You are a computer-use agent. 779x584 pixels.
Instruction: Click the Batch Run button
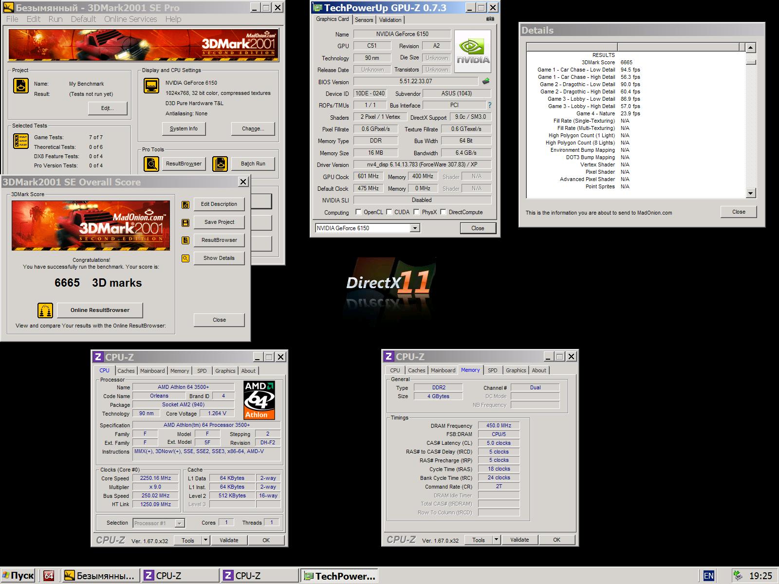coord(253,164)
